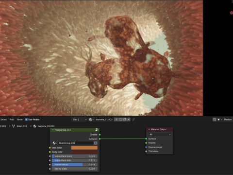Click the bacteria_01.003 material name field
This screenshot has height=175, width=233.
[104, 120]
